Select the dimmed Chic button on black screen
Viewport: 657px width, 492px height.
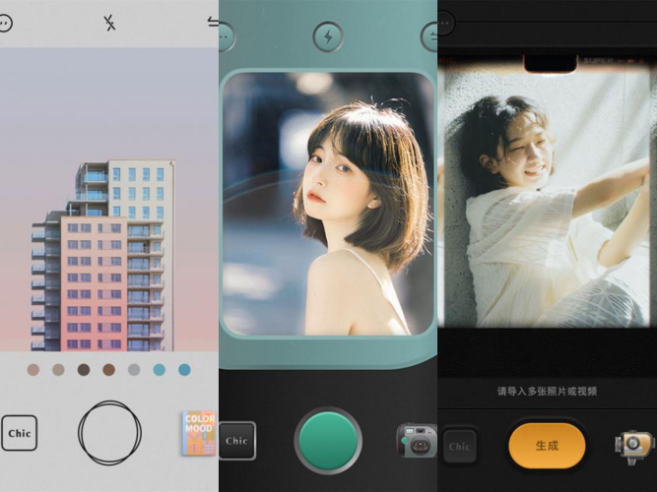(459, 446)
